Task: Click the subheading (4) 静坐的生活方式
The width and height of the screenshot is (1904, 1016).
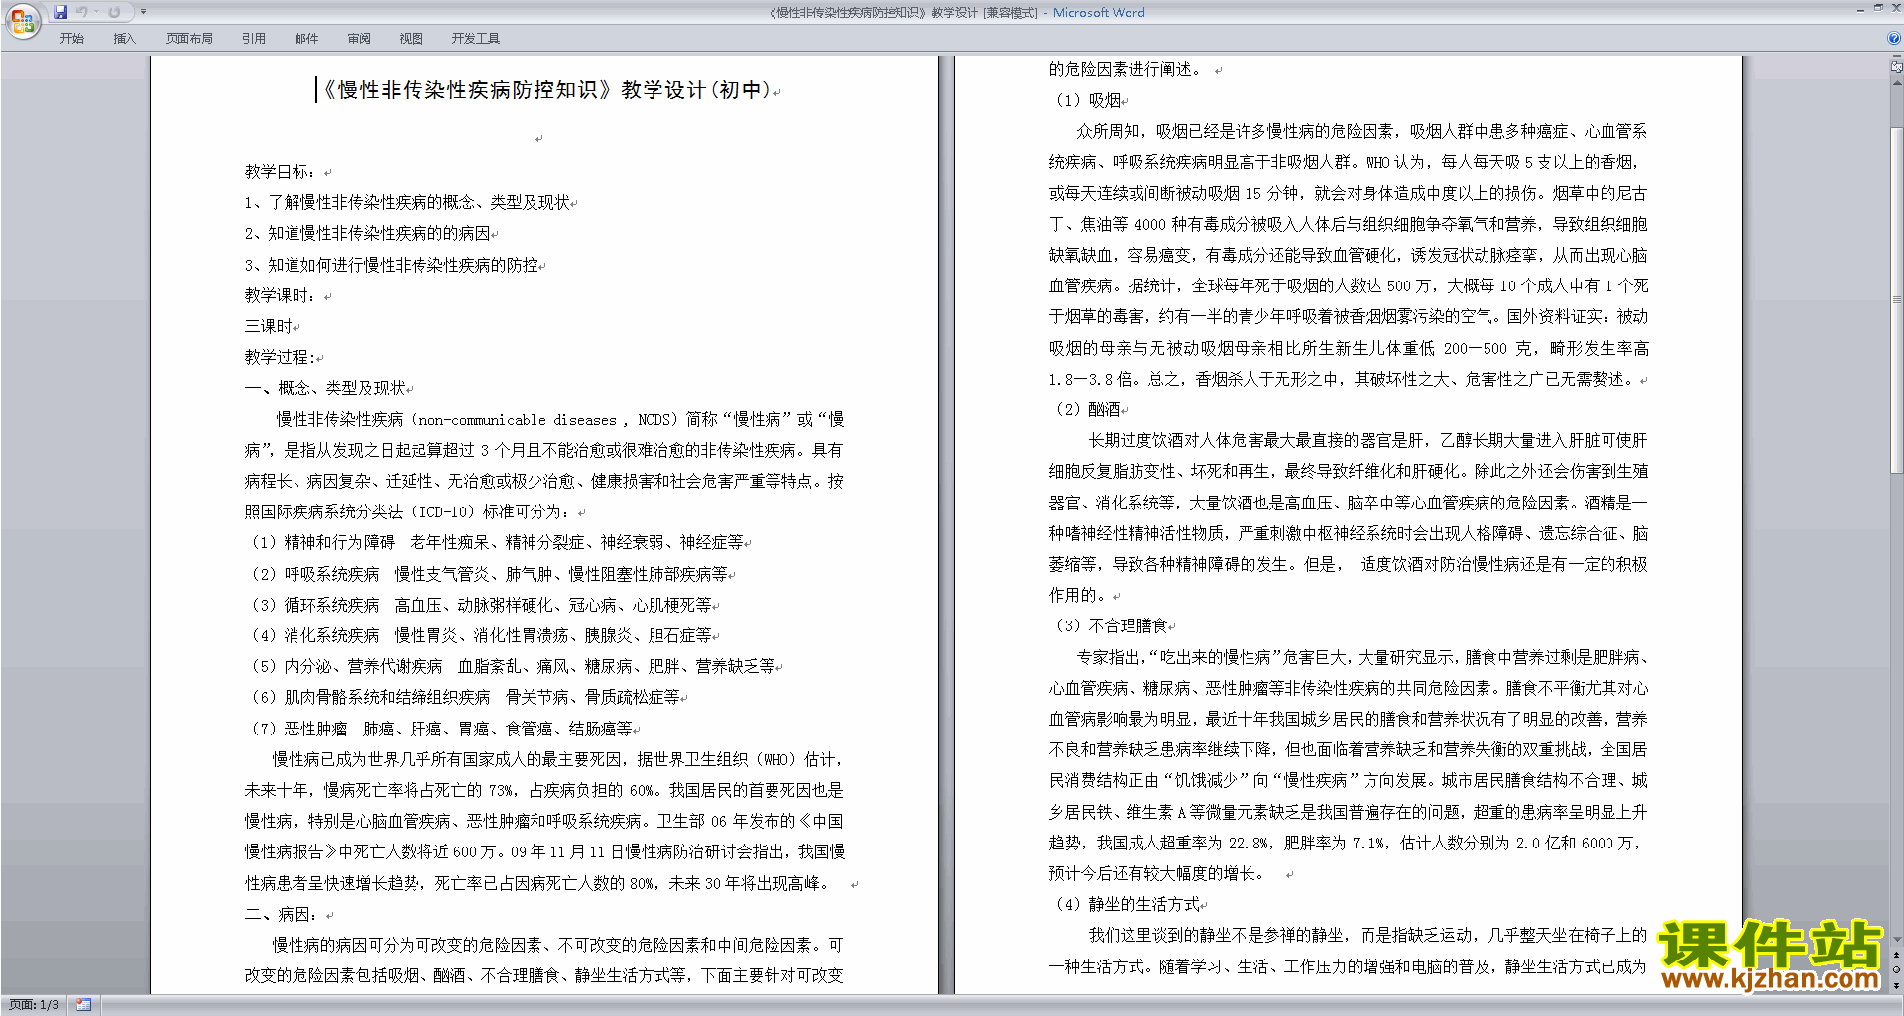Action: click(x=1126, y=904)
